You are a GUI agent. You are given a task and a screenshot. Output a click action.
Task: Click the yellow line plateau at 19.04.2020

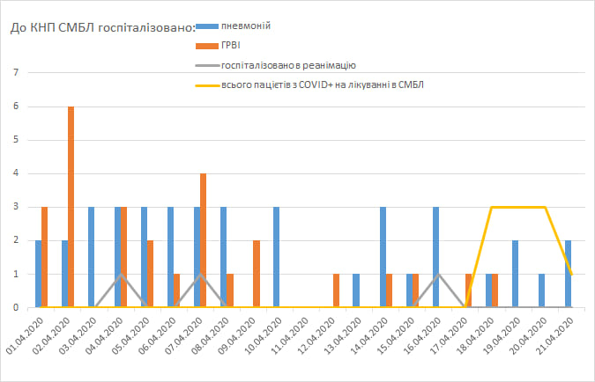point(518,208)
